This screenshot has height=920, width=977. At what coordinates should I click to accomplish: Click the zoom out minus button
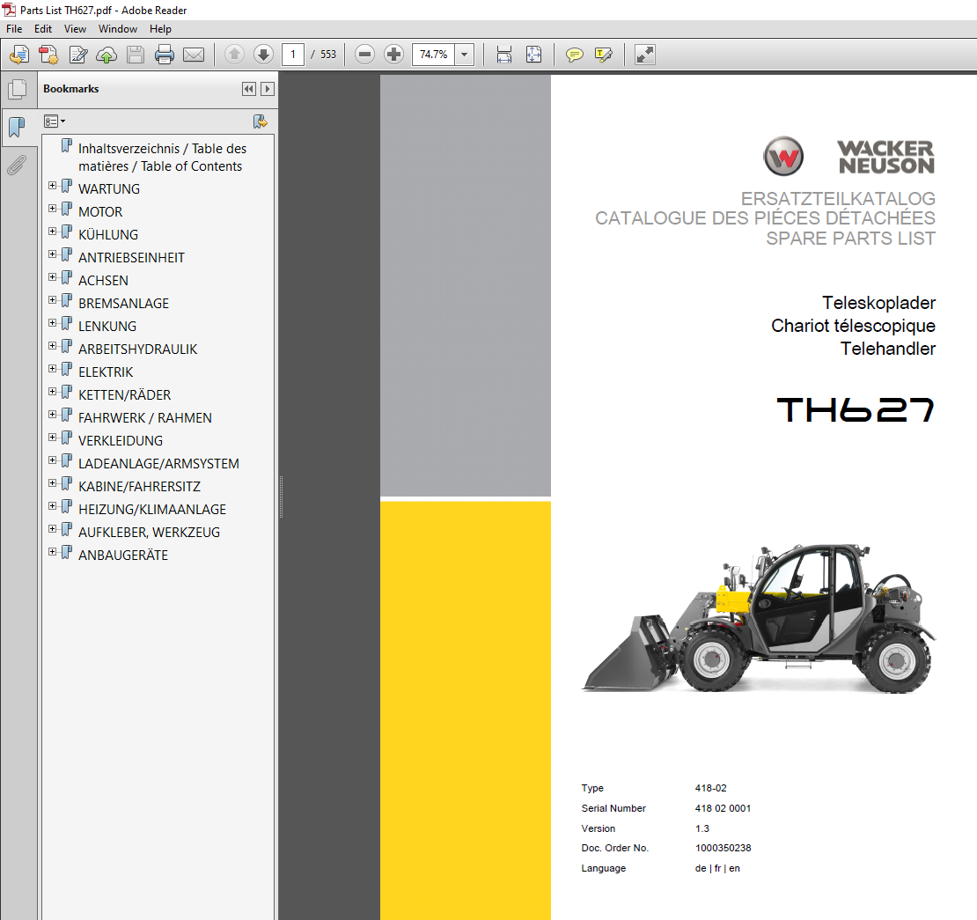tap(364, 55)
